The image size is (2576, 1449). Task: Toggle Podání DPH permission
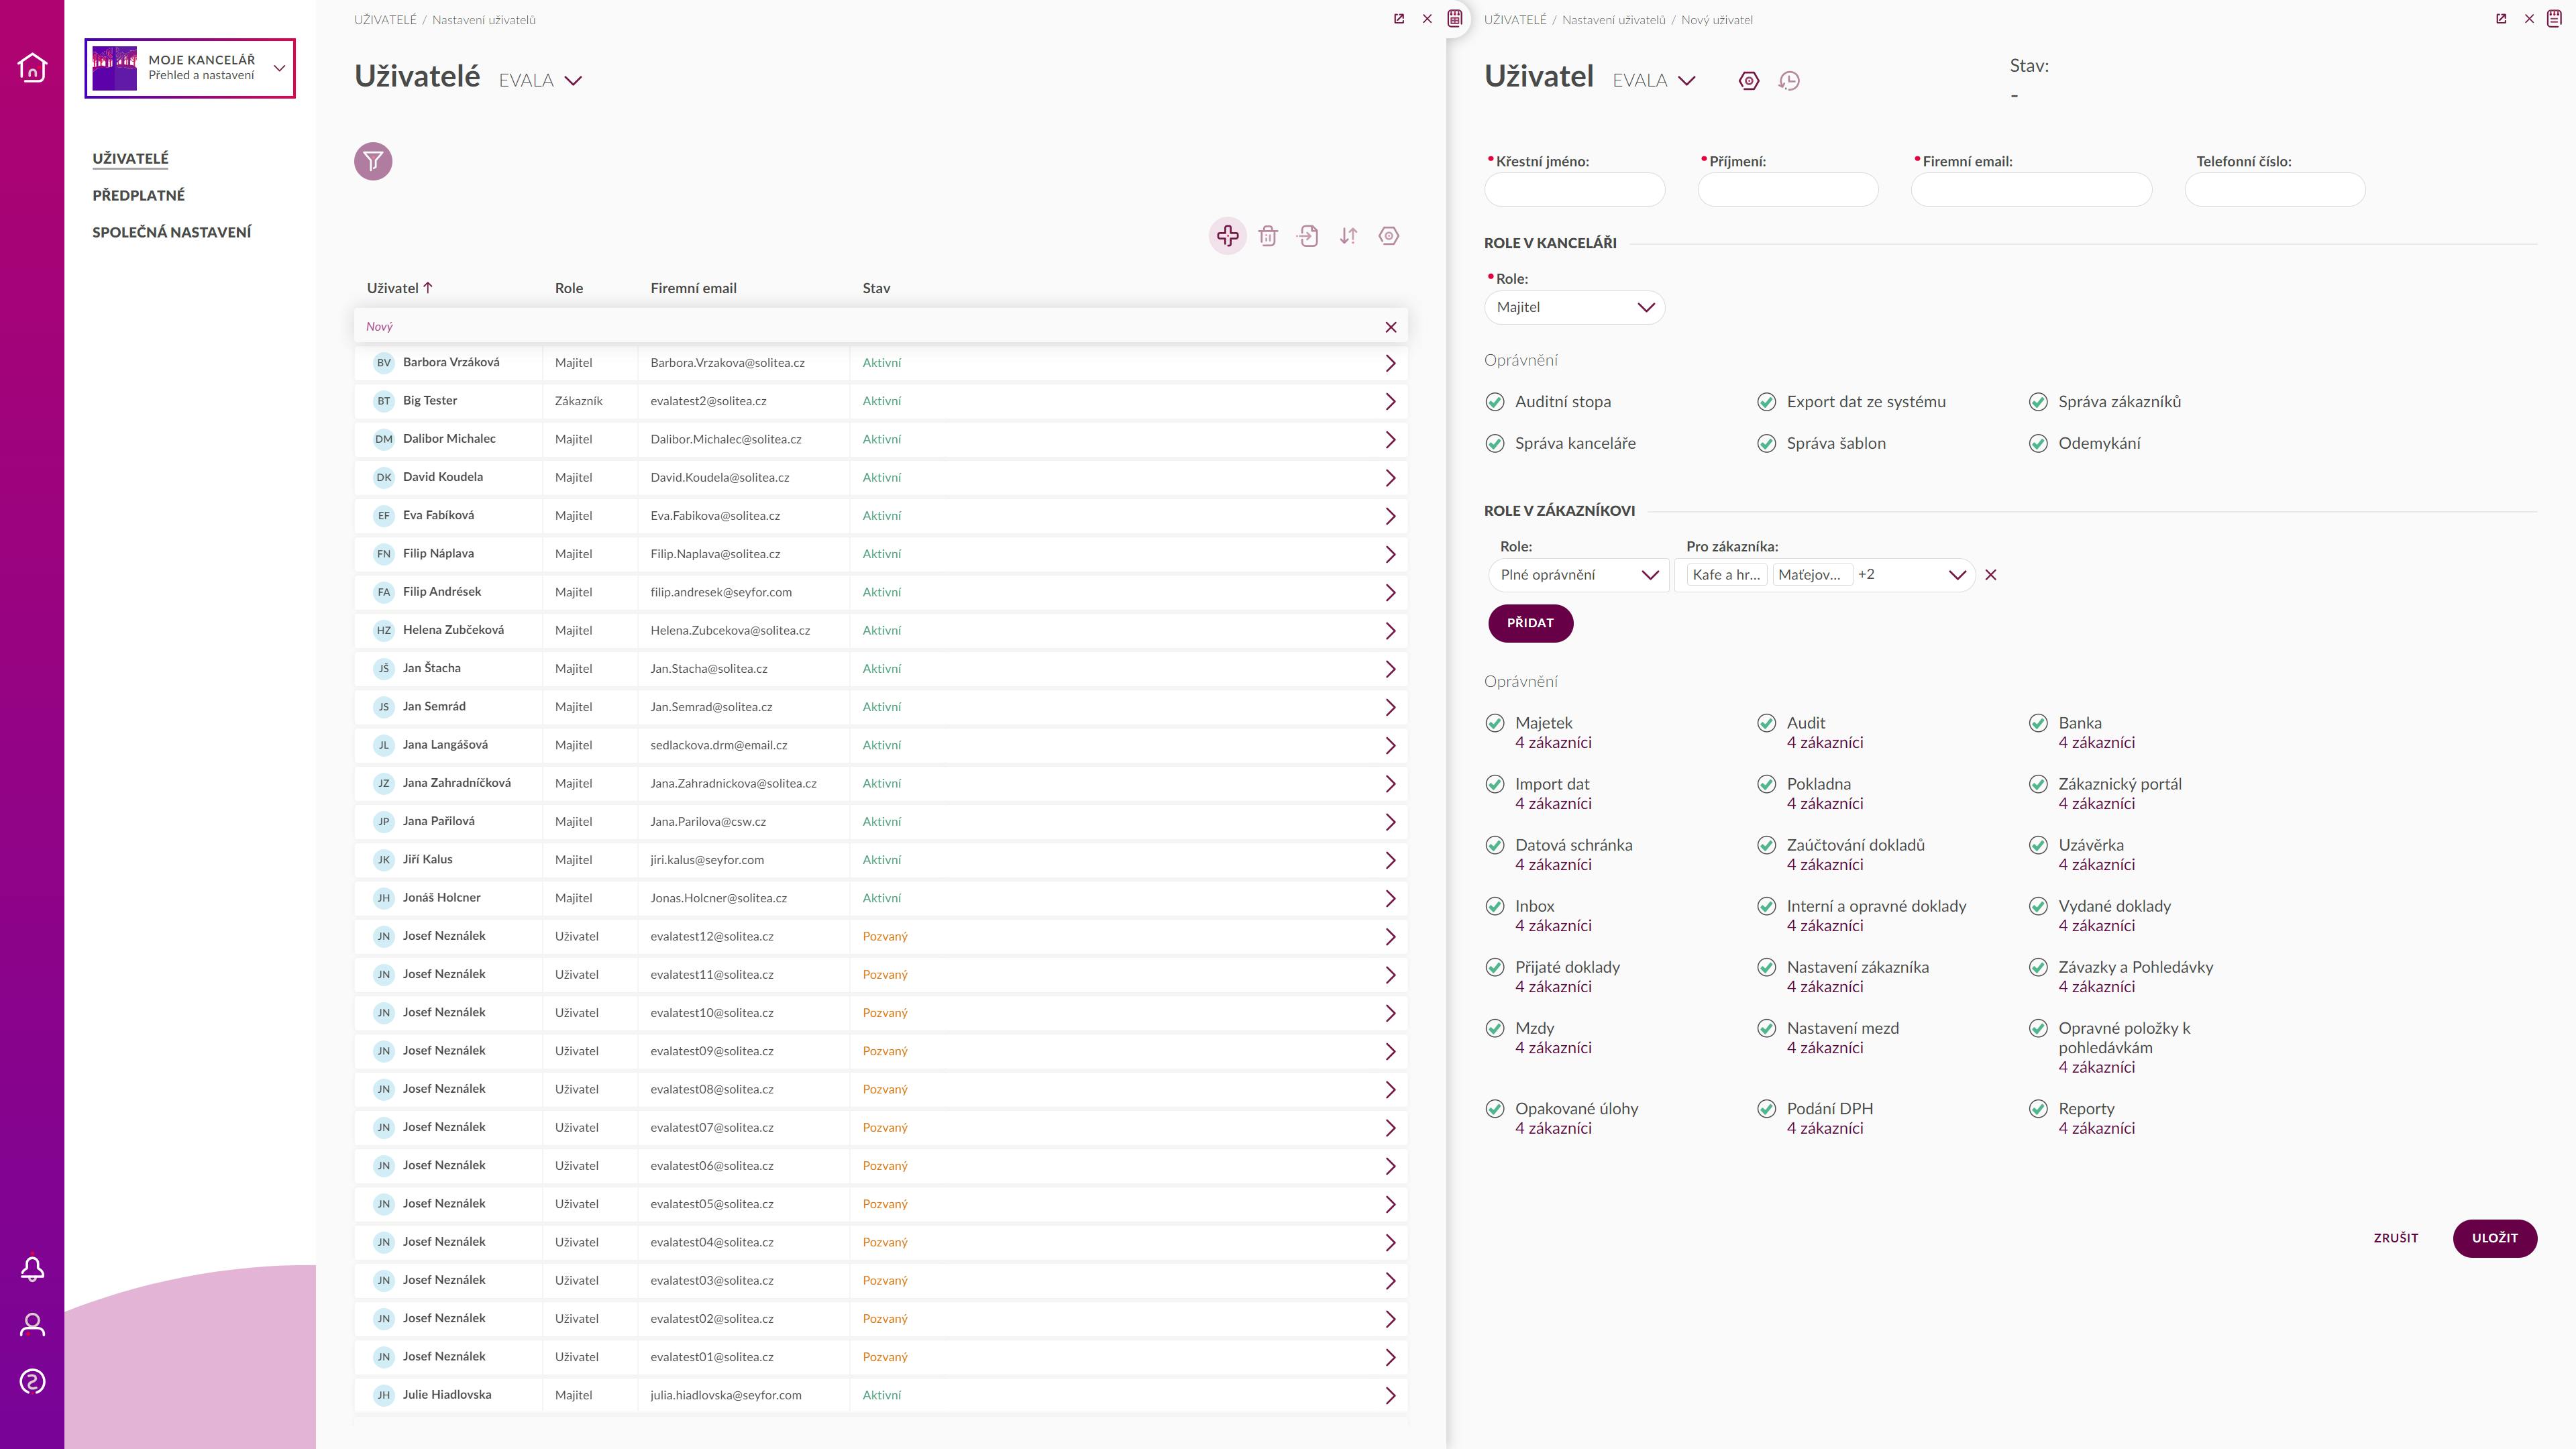pos(1766,1109)
